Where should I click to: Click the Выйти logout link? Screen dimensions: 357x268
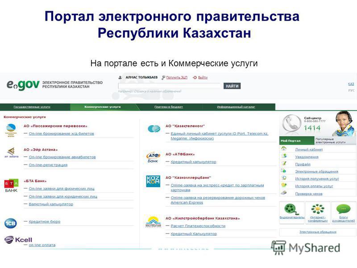tap(203, 77)
